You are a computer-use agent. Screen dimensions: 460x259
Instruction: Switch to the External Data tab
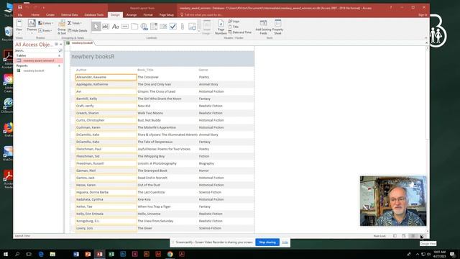pos(70,14)
